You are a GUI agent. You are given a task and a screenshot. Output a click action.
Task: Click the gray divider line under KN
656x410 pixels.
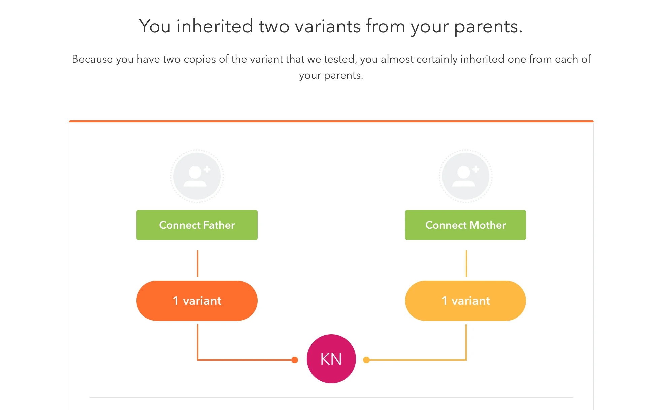tap(331, 397)
